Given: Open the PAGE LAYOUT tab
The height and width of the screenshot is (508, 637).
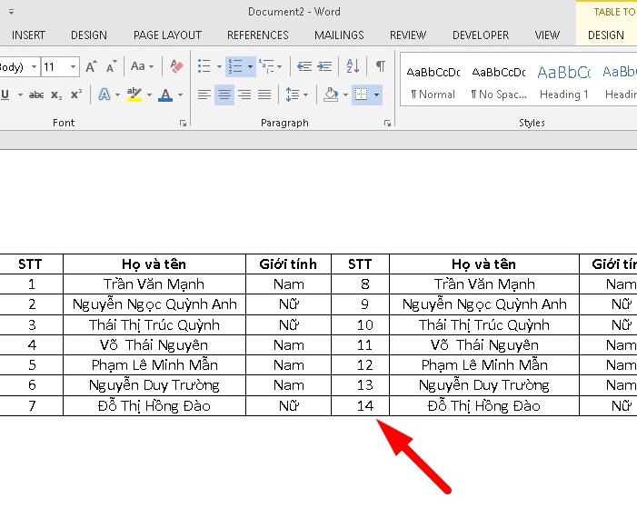Looking at the screenshot, I should point(167,35).
